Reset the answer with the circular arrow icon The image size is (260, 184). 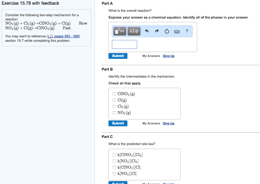tap(166, 31)
